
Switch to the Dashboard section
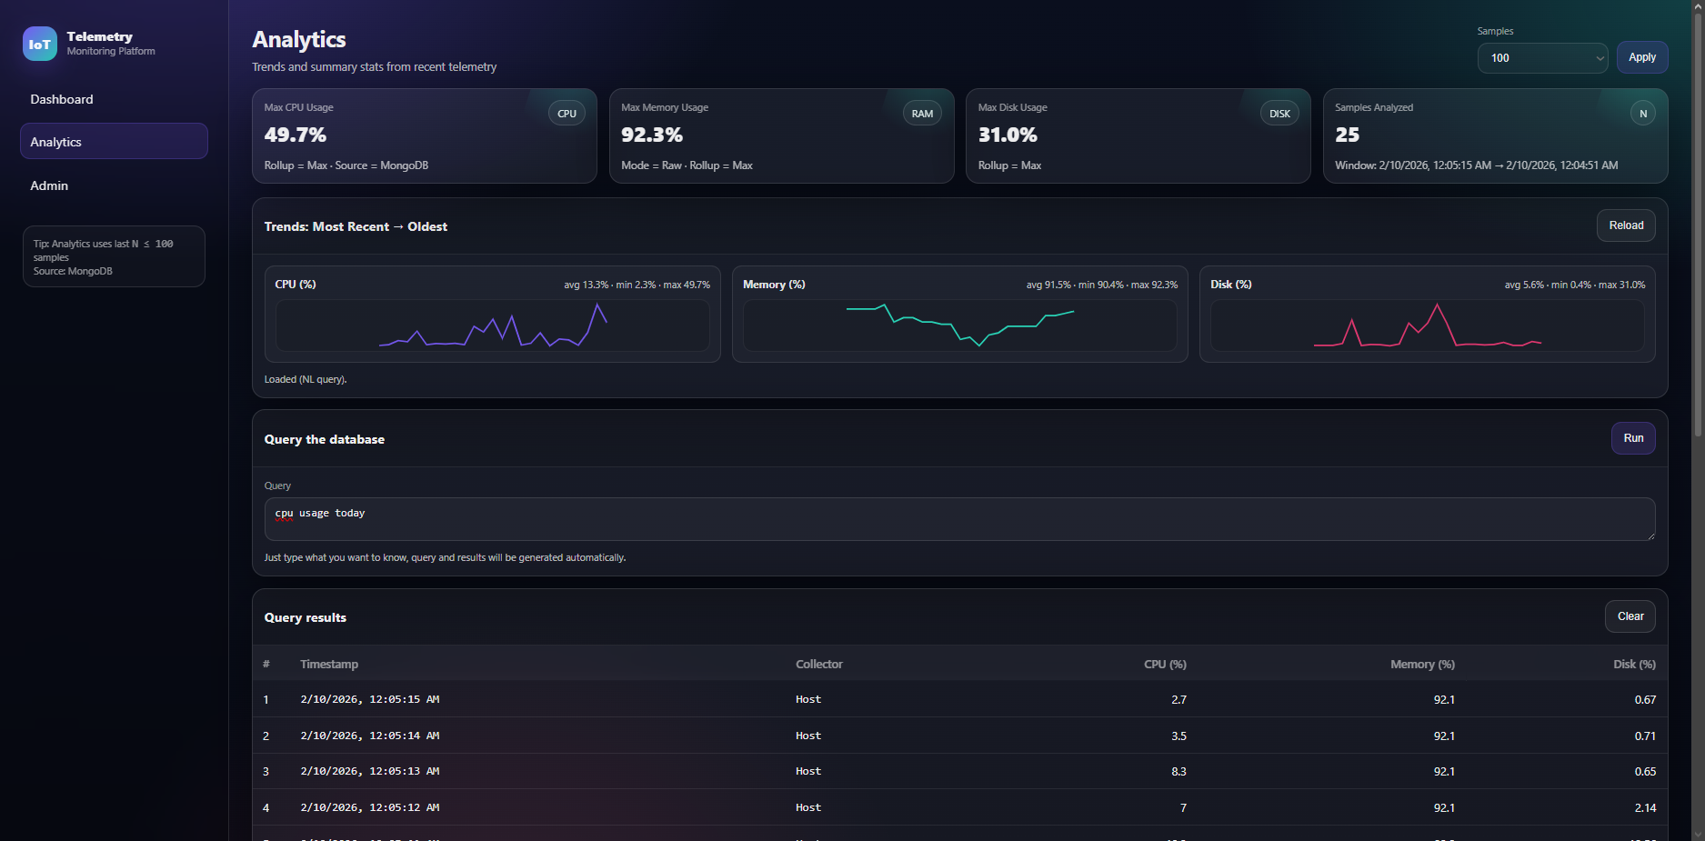(61, 98)
